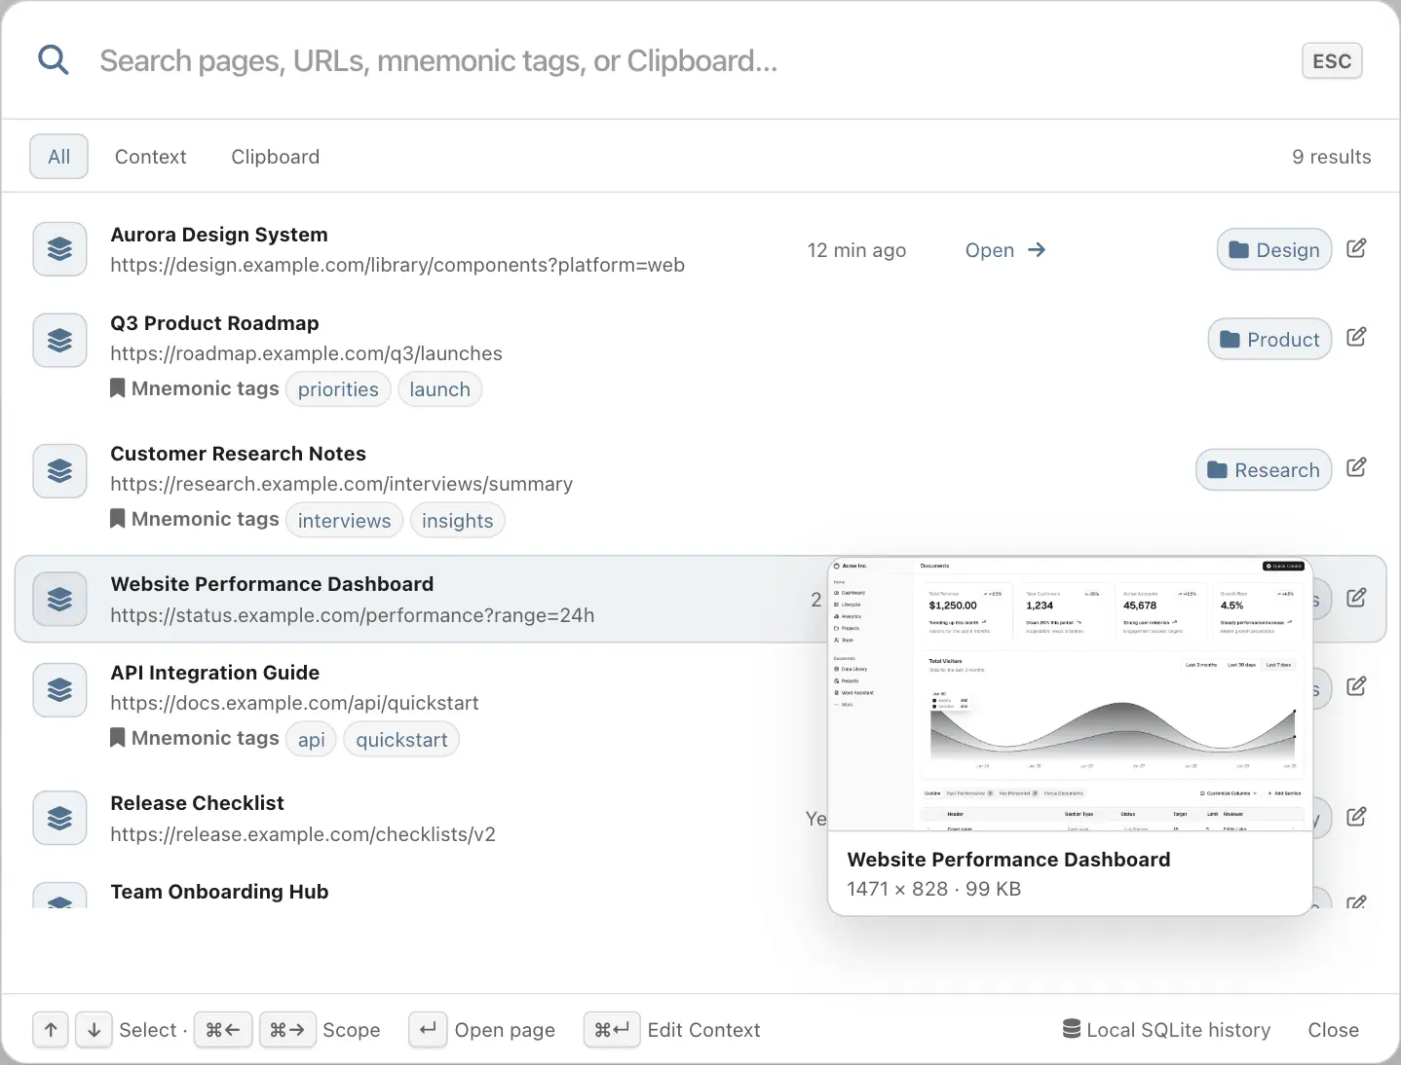This screenshot has width=1401, height=1065.
Task: Select the Website Performance Dashboard result row
Action: tap(700, 599)
